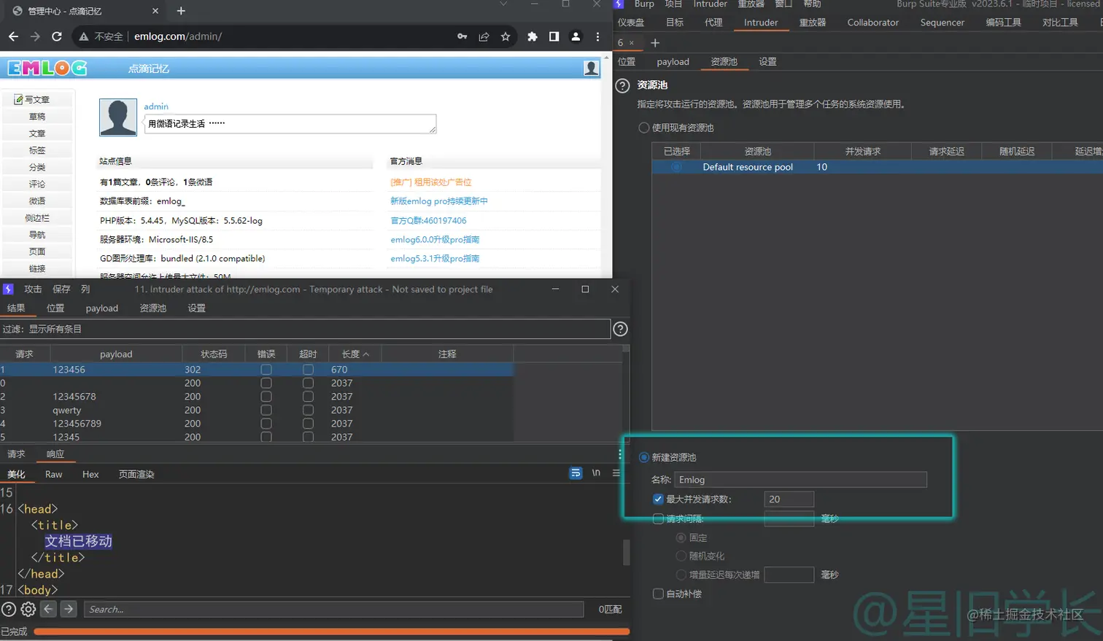Click 写文章 in the Emlog sidebar
Image resolution: width=1103 pixels, height=641 pixels.
[36, 99]
